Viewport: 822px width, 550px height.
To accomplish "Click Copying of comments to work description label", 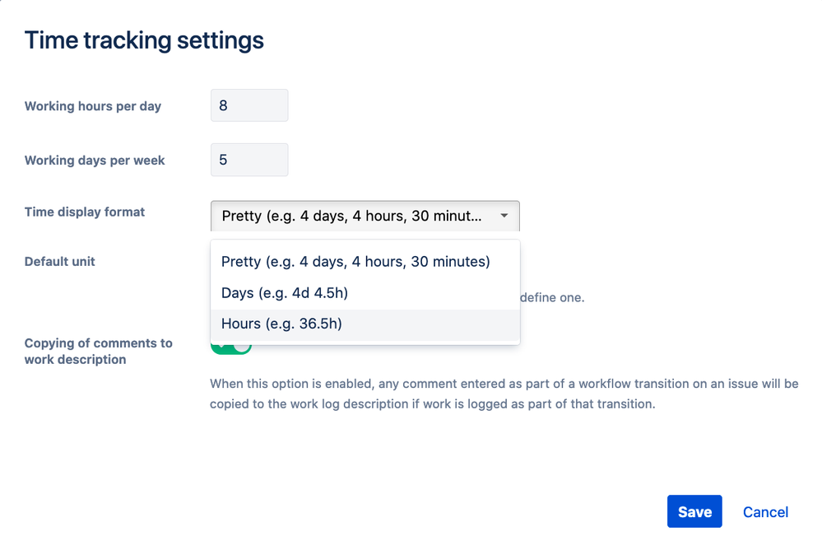I will (98, 351).
